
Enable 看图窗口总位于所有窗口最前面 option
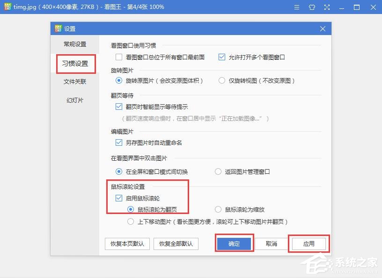pyautogui.click(x=118, y=57)
